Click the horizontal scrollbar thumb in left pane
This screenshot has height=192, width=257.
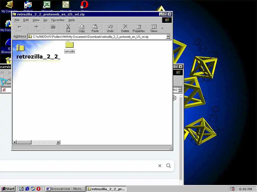coord(24,142)
